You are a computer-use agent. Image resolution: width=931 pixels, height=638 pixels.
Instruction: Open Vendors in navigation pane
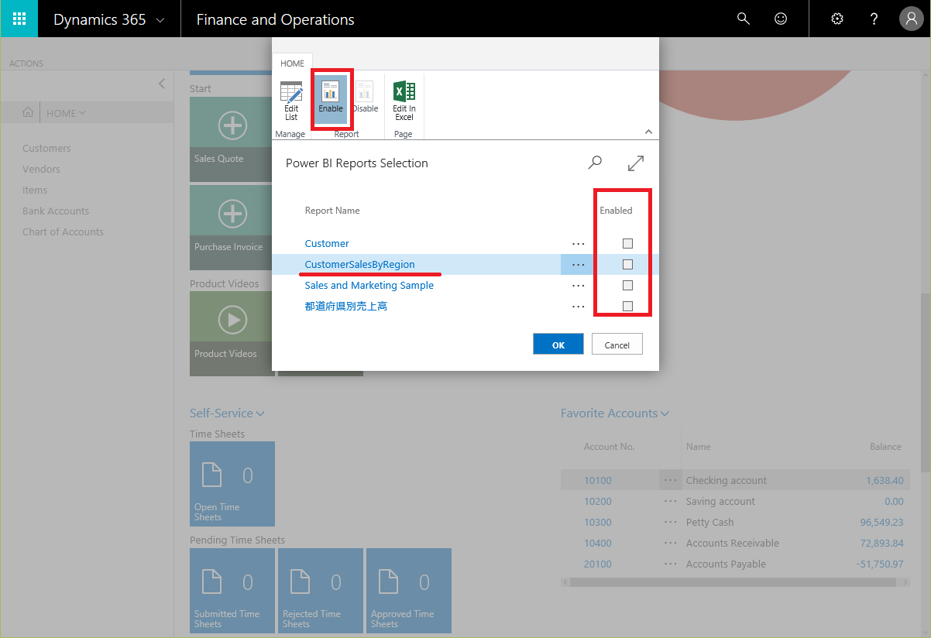coord(41,169)
